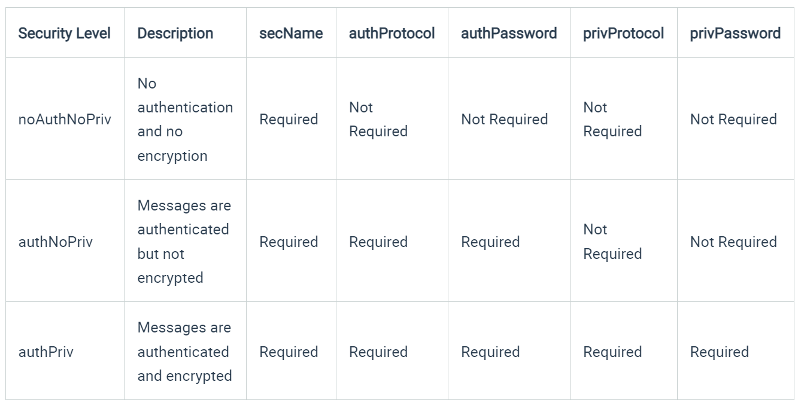The image size is (798, 406).
Task: Click 'Messages are authenticated and encrypted' description
Action: (185, 352)
